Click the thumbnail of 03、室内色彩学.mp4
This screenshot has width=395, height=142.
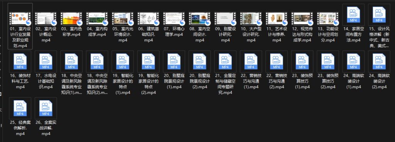[x=71, y=18]
